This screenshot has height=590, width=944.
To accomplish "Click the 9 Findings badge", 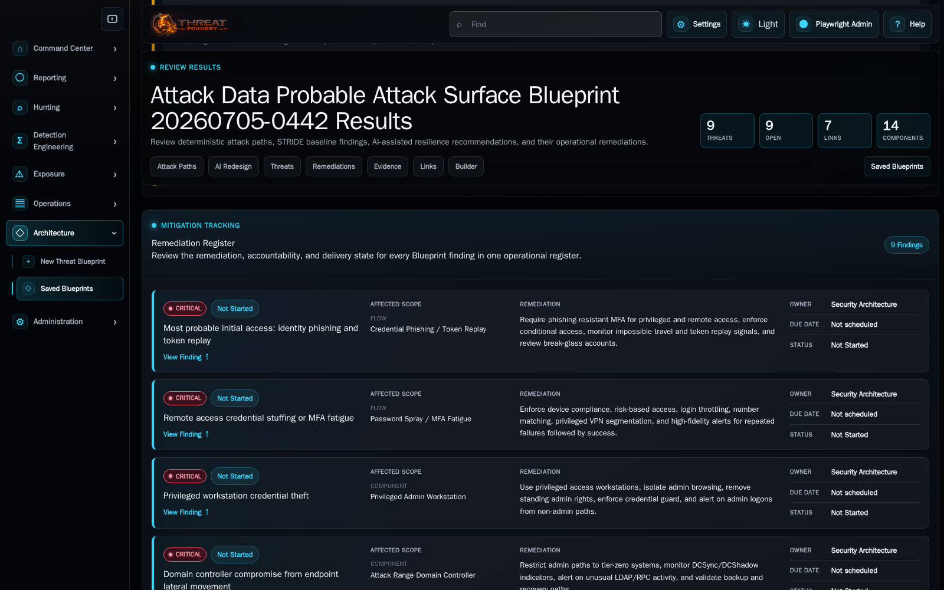I will (906, 245).
